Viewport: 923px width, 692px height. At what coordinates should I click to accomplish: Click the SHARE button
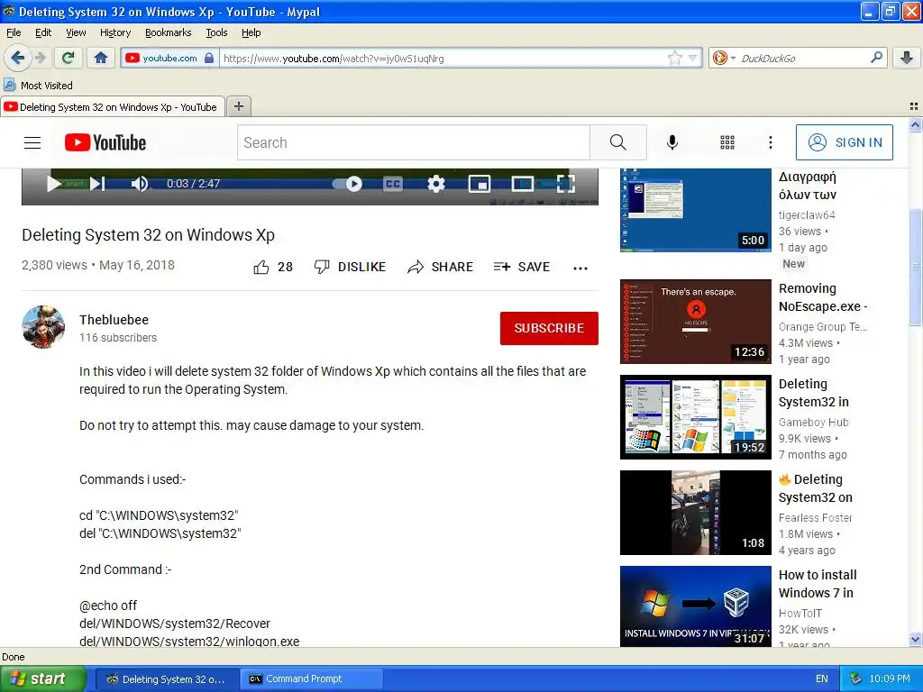coord(440,267)
